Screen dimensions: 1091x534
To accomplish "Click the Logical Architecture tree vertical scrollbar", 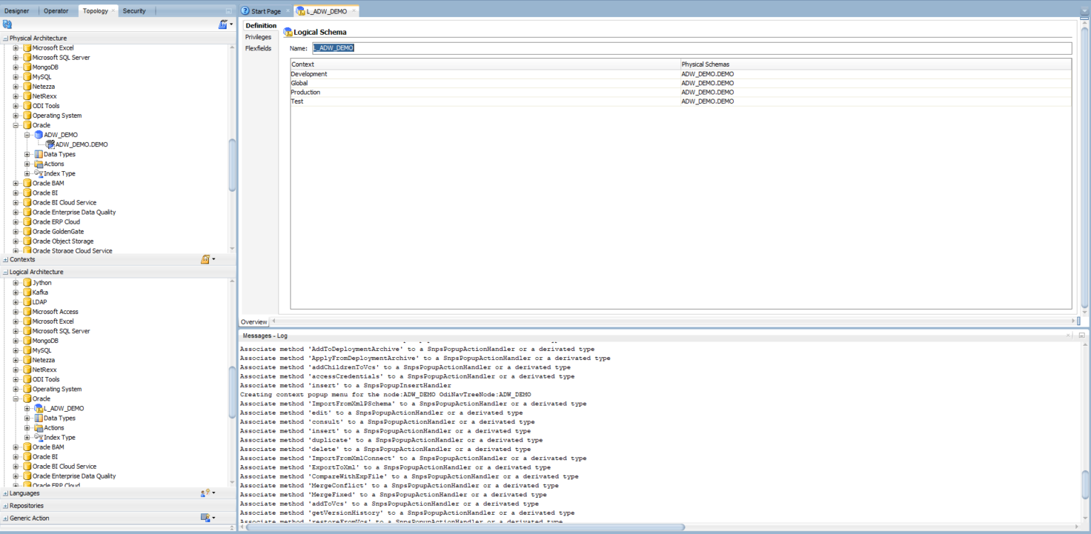I will [232, 391].
